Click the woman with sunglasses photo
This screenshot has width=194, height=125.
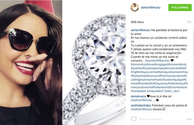(31, 62)
